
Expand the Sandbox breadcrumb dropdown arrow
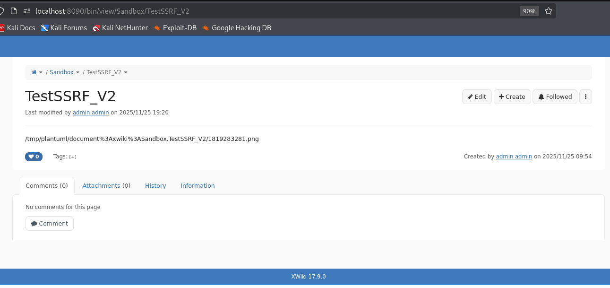point(78,72)
